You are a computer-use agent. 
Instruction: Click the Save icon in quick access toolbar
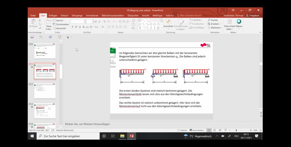pos(32,37)
